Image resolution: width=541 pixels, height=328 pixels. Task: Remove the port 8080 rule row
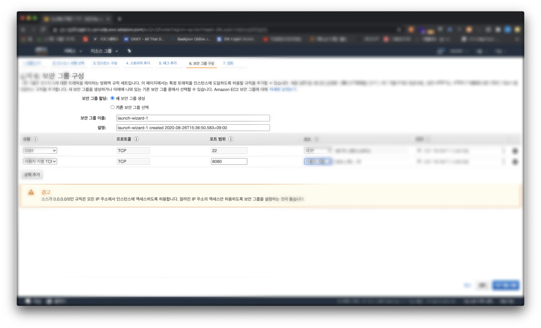[515, 162]
